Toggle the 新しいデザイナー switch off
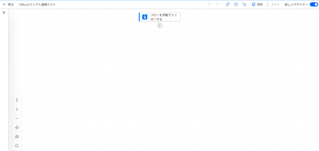 click(x=313, y=4)
